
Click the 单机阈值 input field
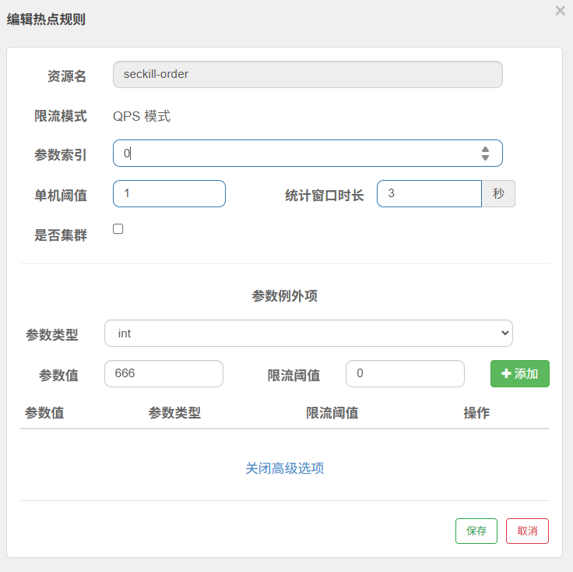169,193
